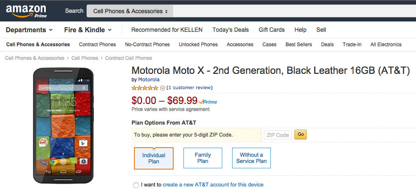
Task: Go to the Unlocked Phones tab
Action: click(x=198, y=45)
